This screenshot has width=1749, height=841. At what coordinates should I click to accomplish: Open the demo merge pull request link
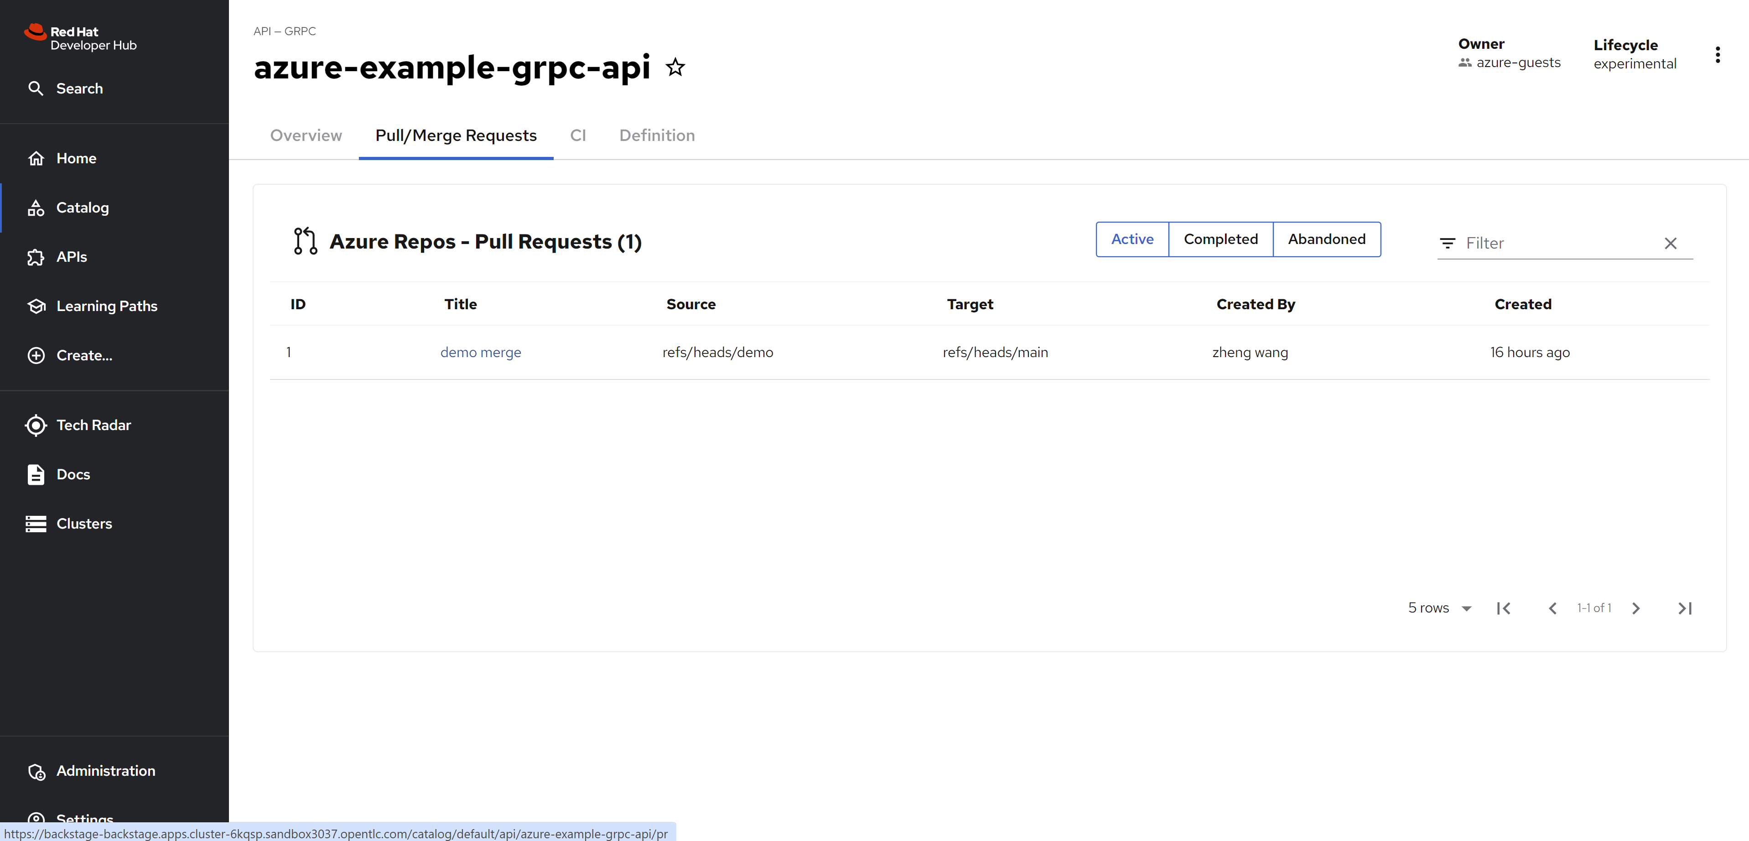[480, 352]
